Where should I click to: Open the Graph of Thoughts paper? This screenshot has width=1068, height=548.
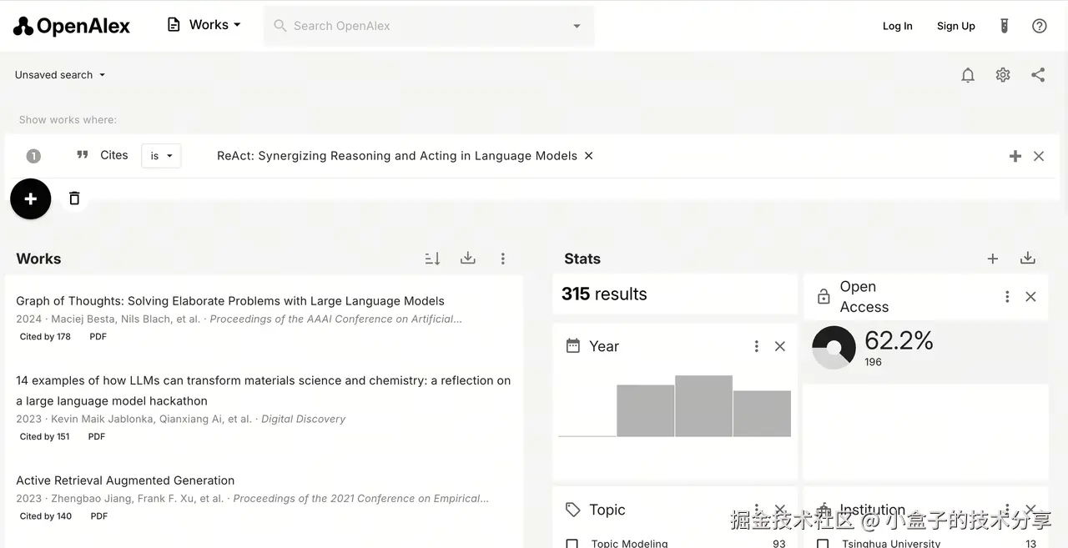point(230,301)
